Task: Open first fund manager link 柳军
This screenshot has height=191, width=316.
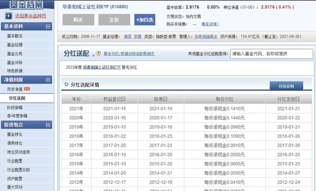Action: (128, 37)
